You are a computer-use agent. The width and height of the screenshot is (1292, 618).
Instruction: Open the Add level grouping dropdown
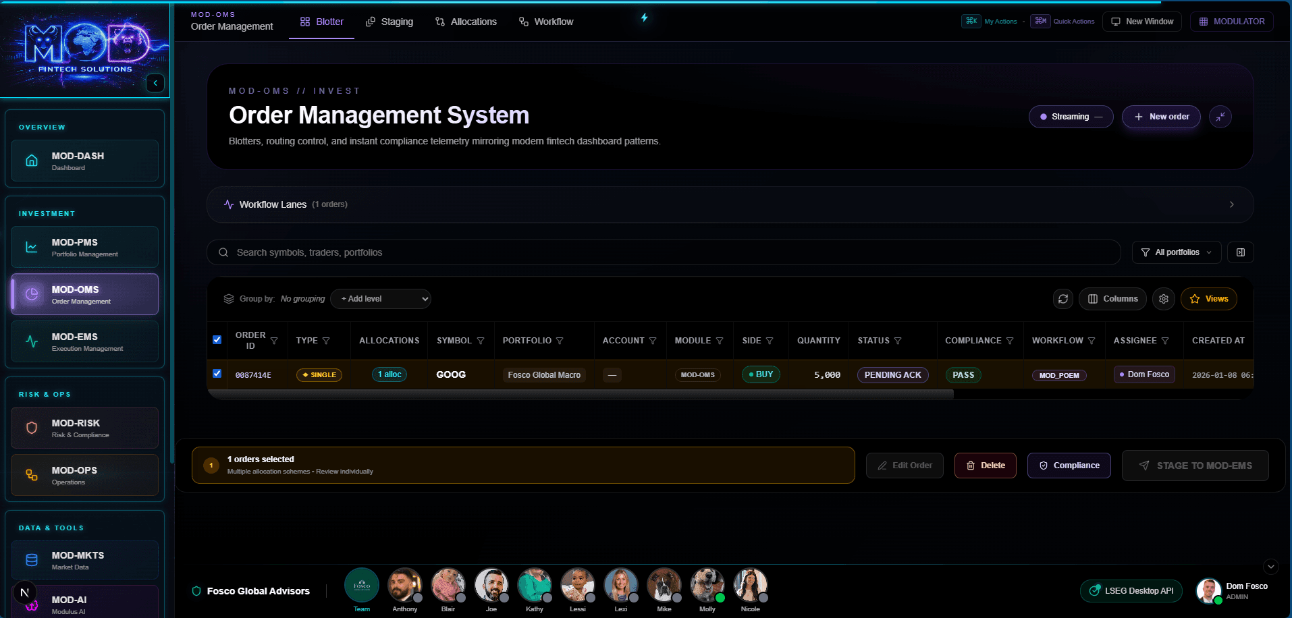pos(380,298)
